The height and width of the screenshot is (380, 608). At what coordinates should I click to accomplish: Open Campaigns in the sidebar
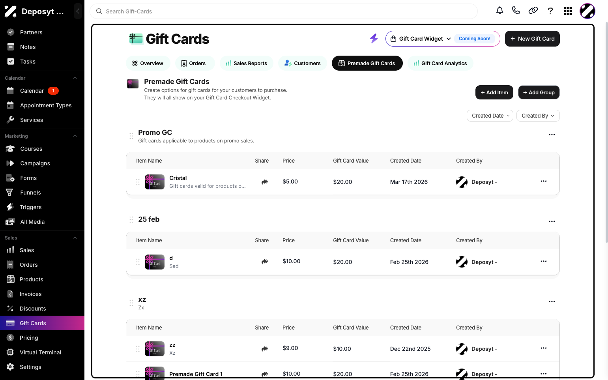click(x=42, y=163)
